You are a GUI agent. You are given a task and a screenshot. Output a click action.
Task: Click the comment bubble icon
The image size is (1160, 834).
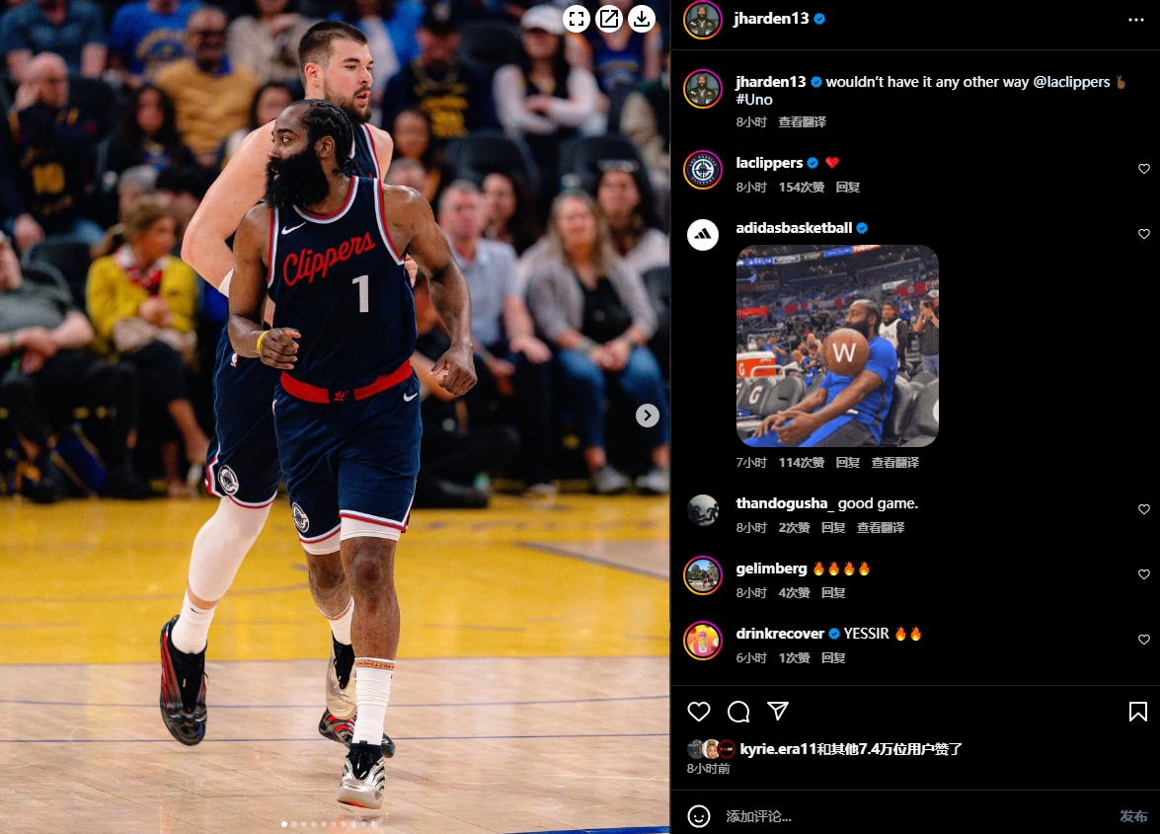738,712
